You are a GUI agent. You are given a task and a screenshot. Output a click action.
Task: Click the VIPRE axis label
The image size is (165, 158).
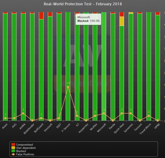(157, 126)
